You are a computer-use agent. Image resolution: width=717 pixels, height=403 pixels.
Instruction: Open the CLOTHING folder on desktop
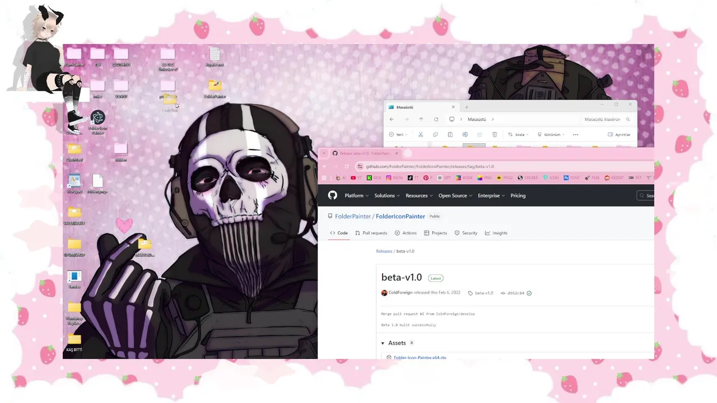pos(121,58)
